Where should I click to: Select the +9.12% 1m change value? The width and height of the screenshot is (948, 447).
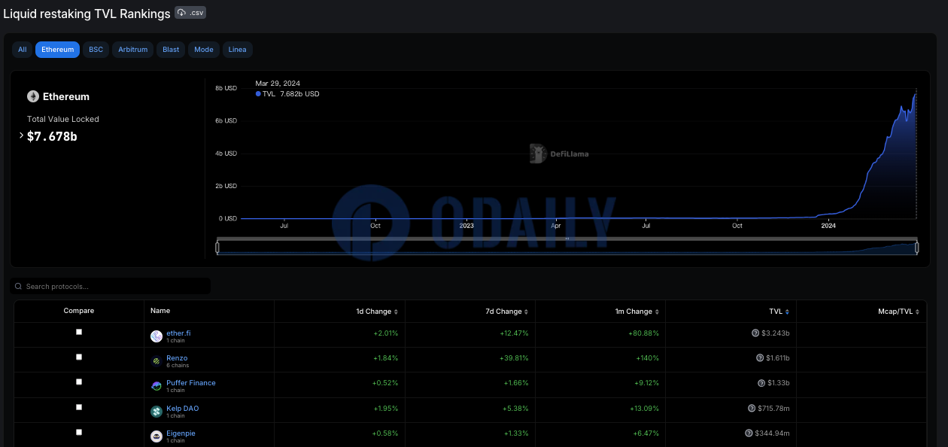(x=646, y=383)
